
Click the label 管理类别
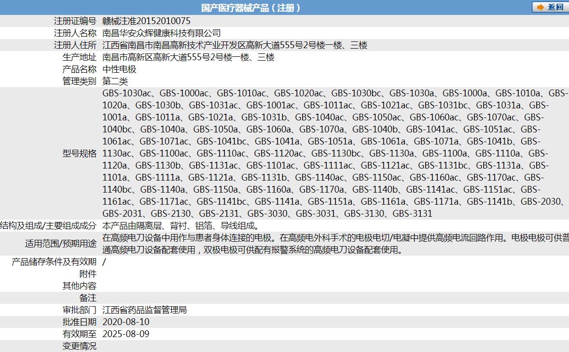[80, 81]
